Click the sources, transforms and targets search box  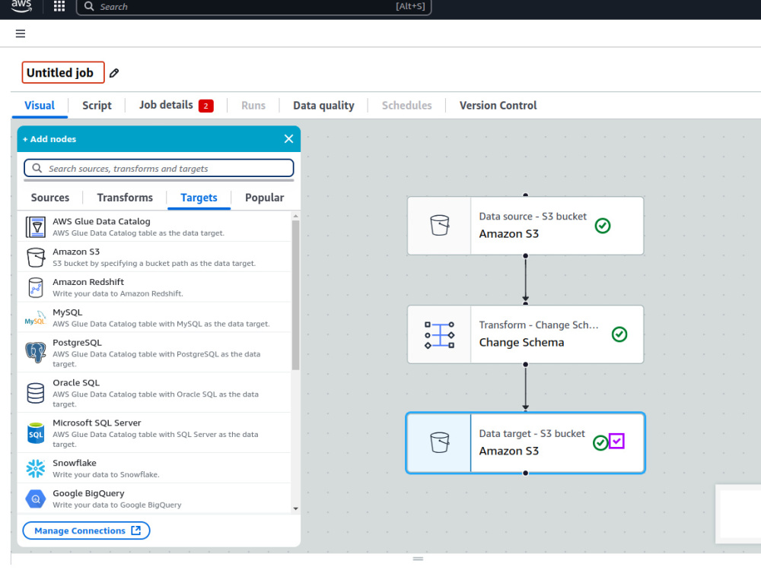point(159,168)
